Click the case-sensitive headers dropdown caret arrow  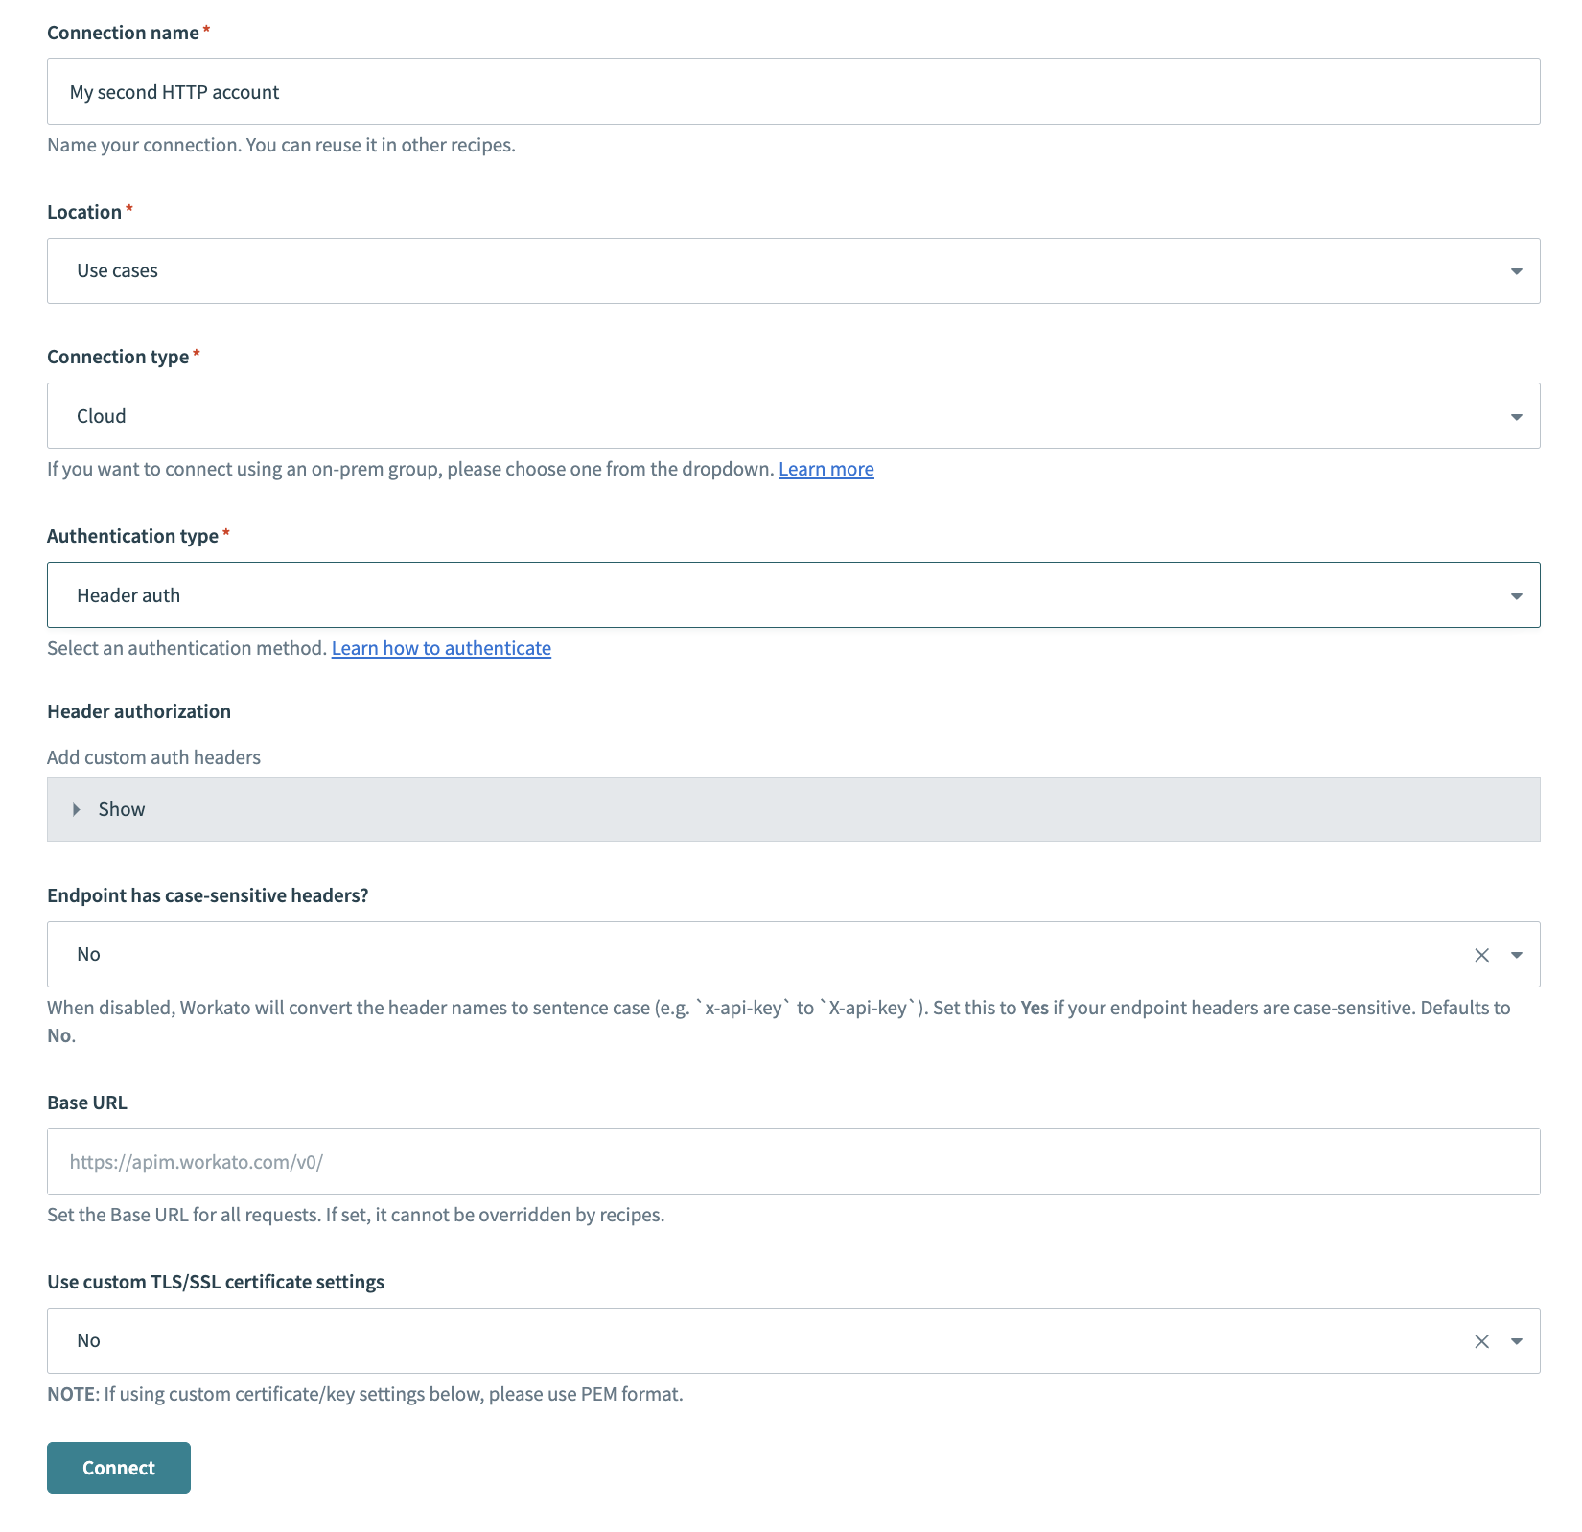1517,954
